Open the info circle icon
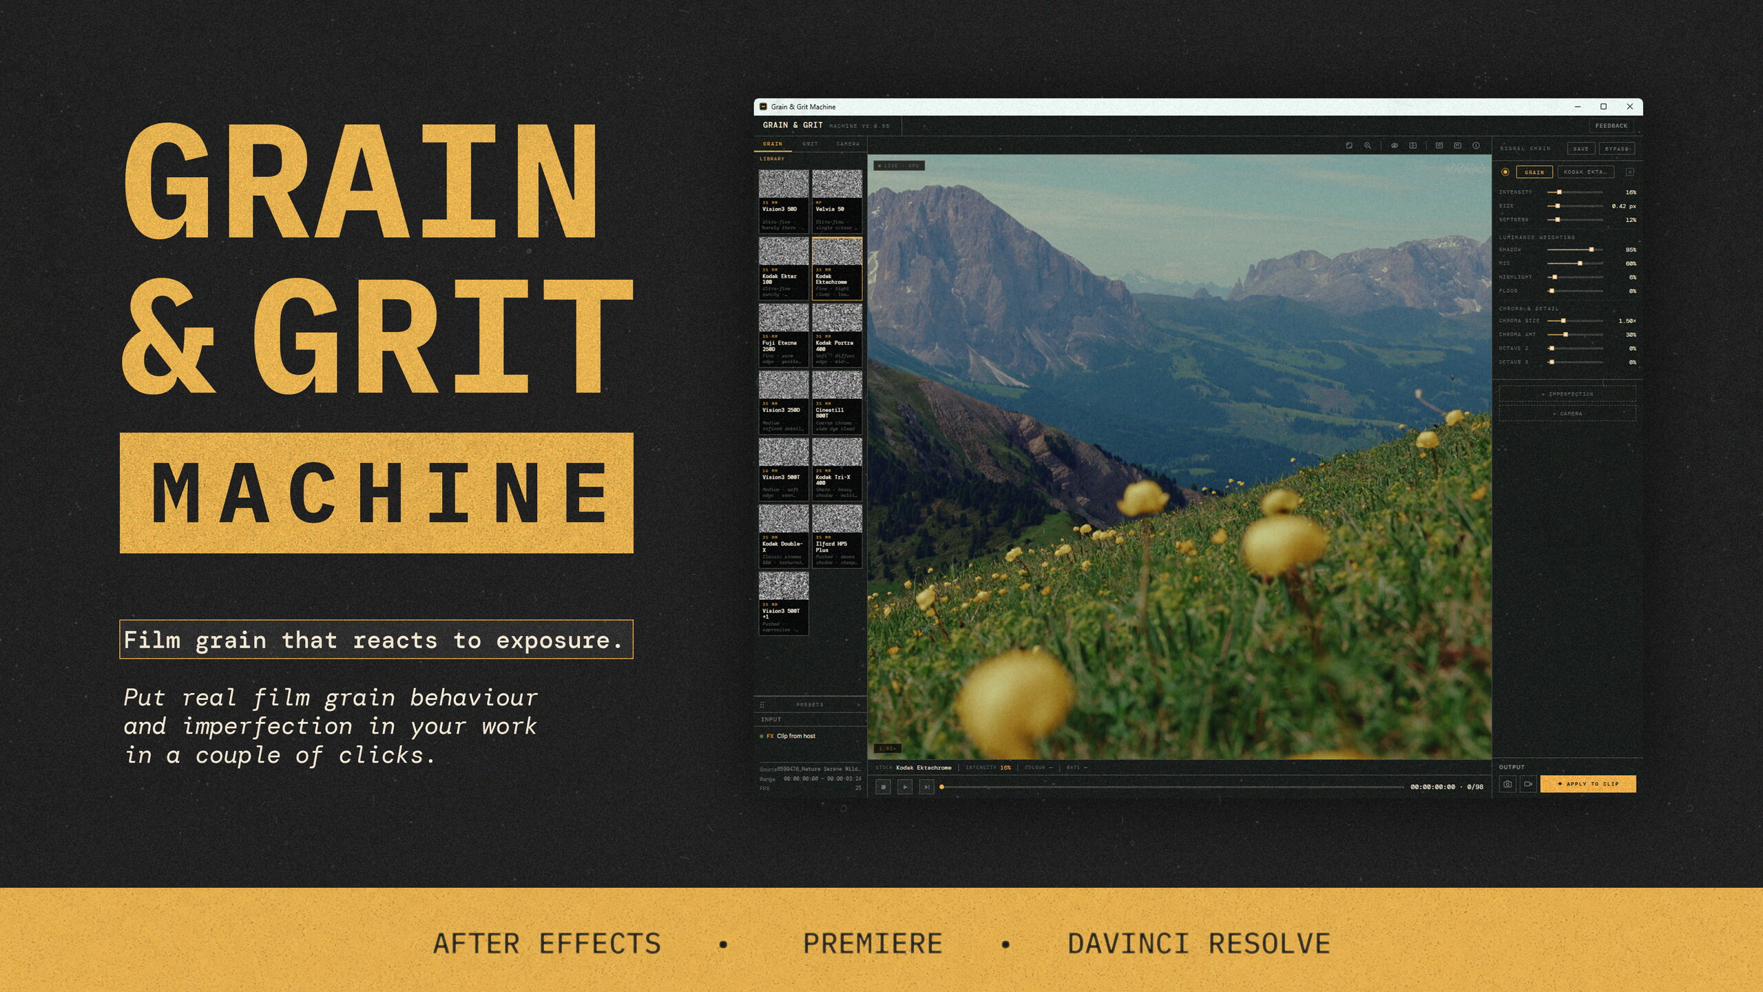The image size is (1763, 992). [x=1476, y=145]
